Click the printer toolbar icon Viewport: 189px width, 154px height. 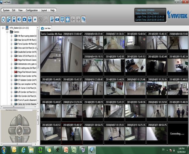point(30,20)
